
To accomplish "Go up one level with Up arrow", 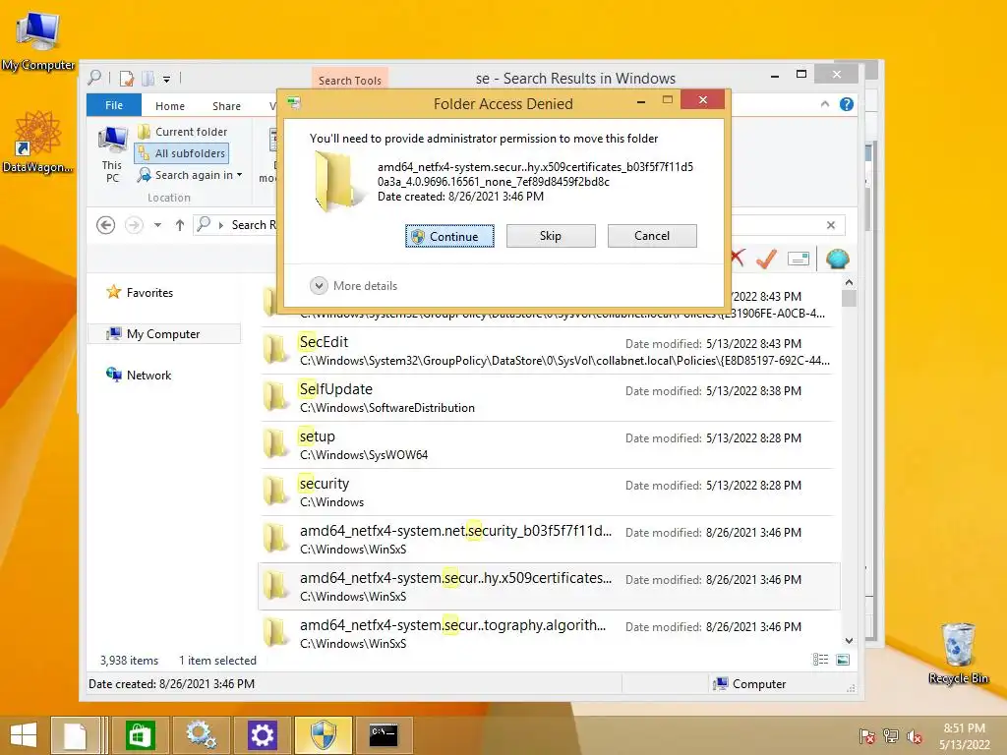I will 180,225.
